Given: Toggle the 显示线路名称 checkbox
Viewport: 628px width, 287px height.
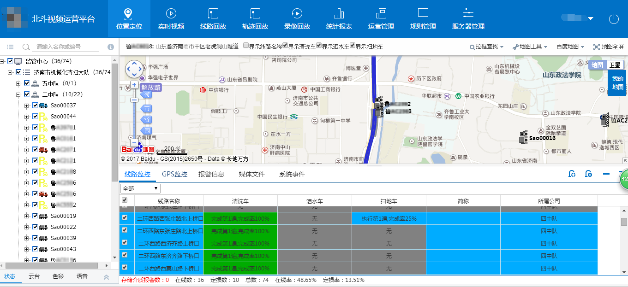Looking at the screenshot, I should coord(246,46).
